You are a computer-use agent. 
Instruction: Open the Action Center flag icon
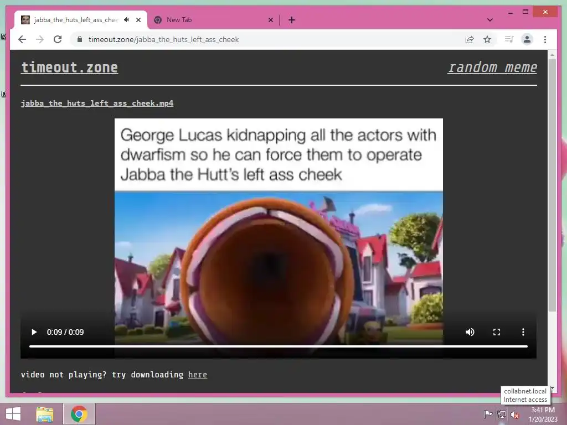pos(488,414)
